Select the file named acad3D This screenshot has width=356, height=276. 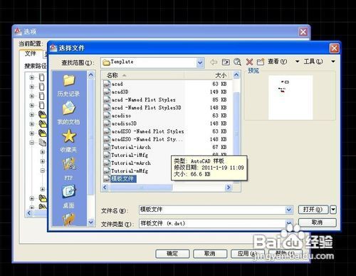[x=120, y=92]
